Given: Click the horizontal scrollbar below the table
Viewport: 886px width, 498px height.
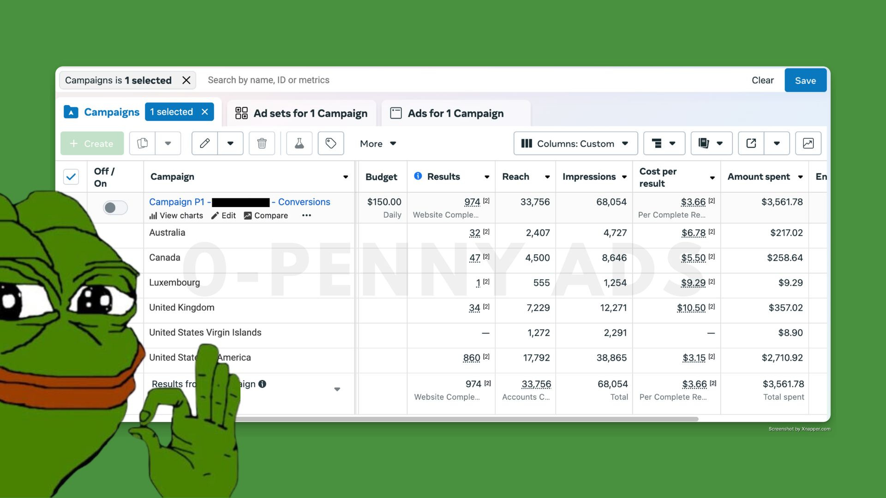Looking at the screenshot, I should tap(466, 419).
